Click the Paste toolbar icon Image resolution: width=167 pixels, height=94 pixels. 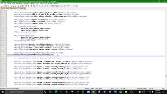click(x=23, y=6)
